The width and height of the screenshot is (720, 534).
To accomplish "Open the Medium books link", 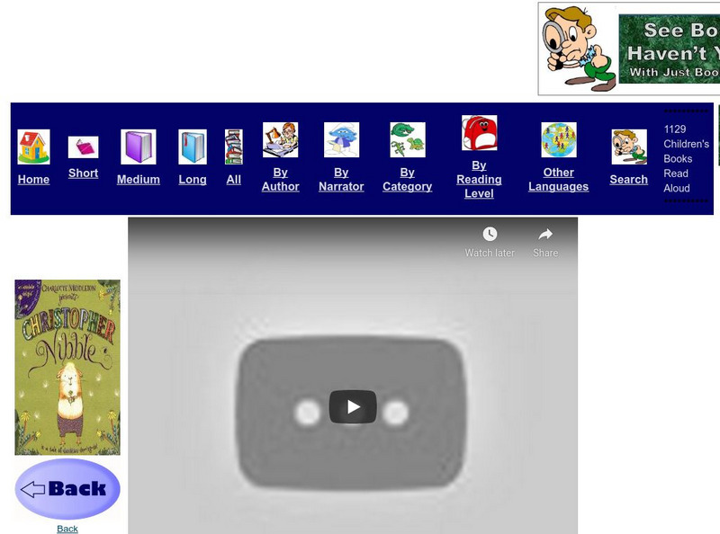I will [x=139, y=180].
